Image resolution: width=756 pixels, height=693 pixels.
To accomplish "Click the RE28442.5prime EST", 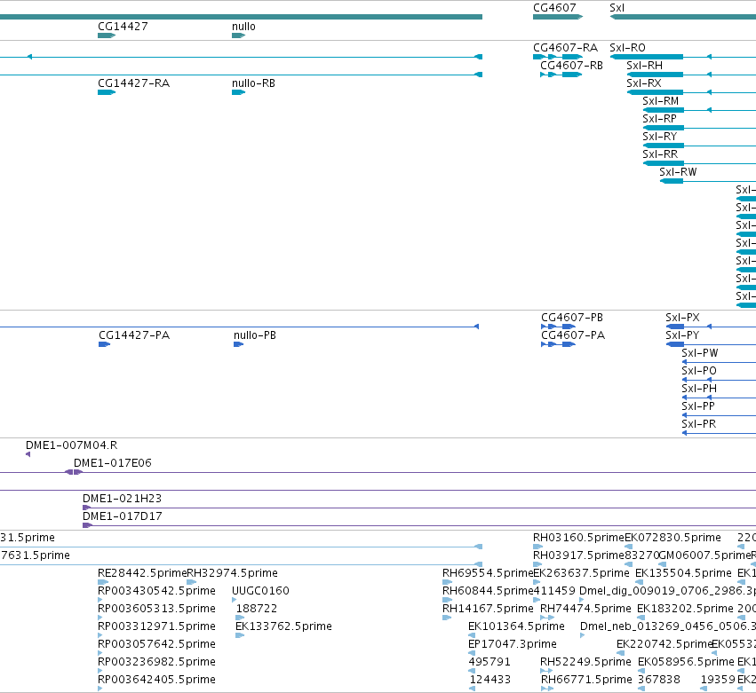I will 103,582.
